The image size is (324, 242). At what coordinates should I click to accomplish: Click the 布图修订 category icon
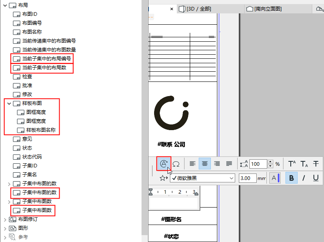click(x=13, y=219)
